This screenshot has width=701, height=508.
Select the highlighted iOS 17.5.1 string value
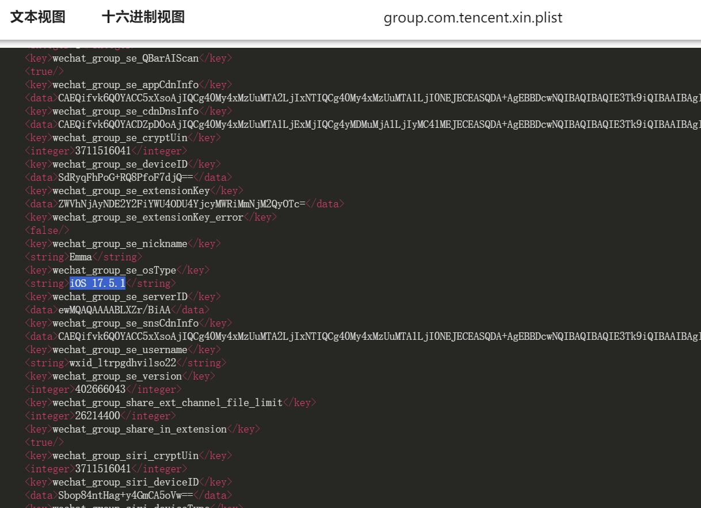pos(97,283)
